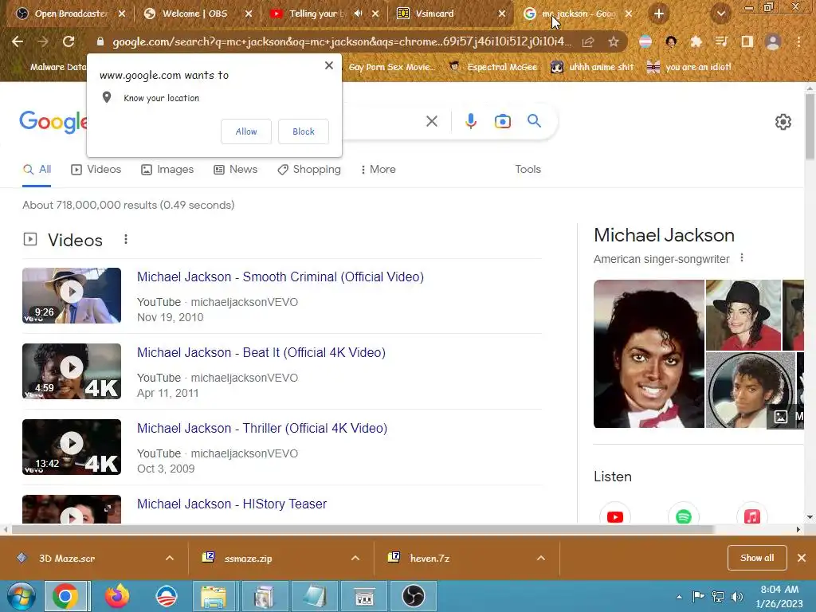The height and width of the screenshot is (612, 816).
Task: Reload the current page
Action: coord(69,41)
